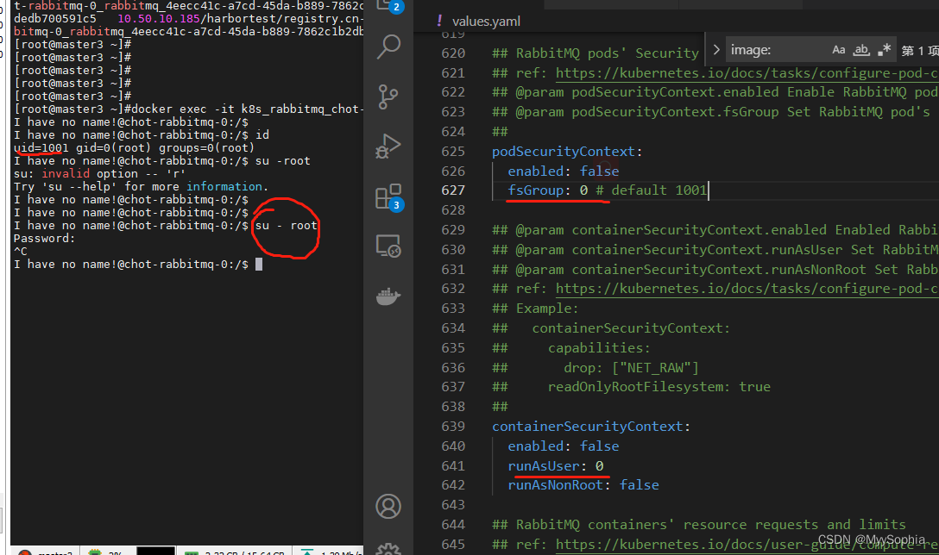939x555 pixels.
Task: Click '## Example:' comment on line 633
Action: (535, 309)
